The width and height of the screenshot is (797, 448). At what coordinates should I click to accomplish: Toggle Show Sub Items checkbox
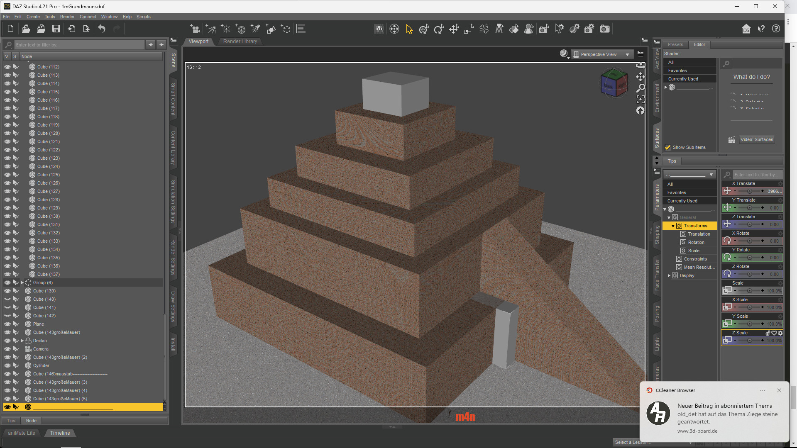tap(668, 148)
